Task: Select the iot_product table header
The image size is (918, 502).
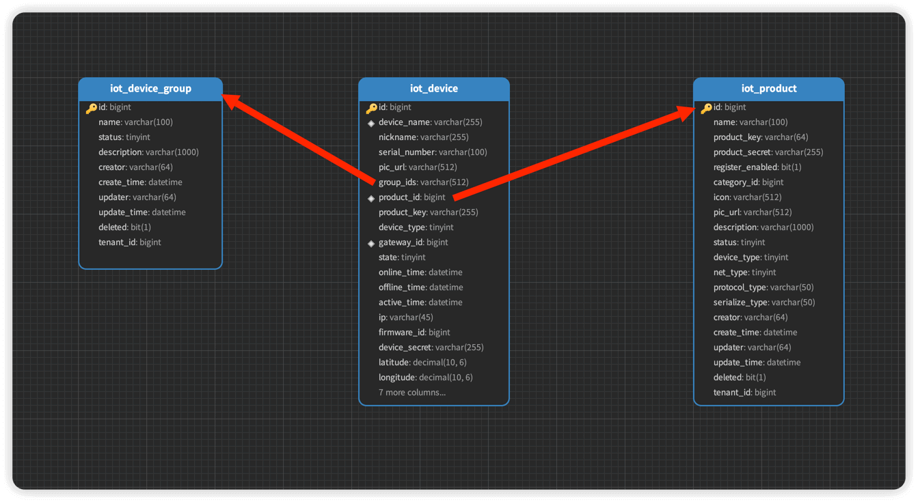Action: [x=768, y=89]
